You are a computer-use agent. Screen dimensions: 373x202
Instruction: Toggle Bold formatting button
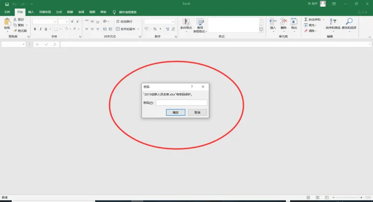[35, 29]
